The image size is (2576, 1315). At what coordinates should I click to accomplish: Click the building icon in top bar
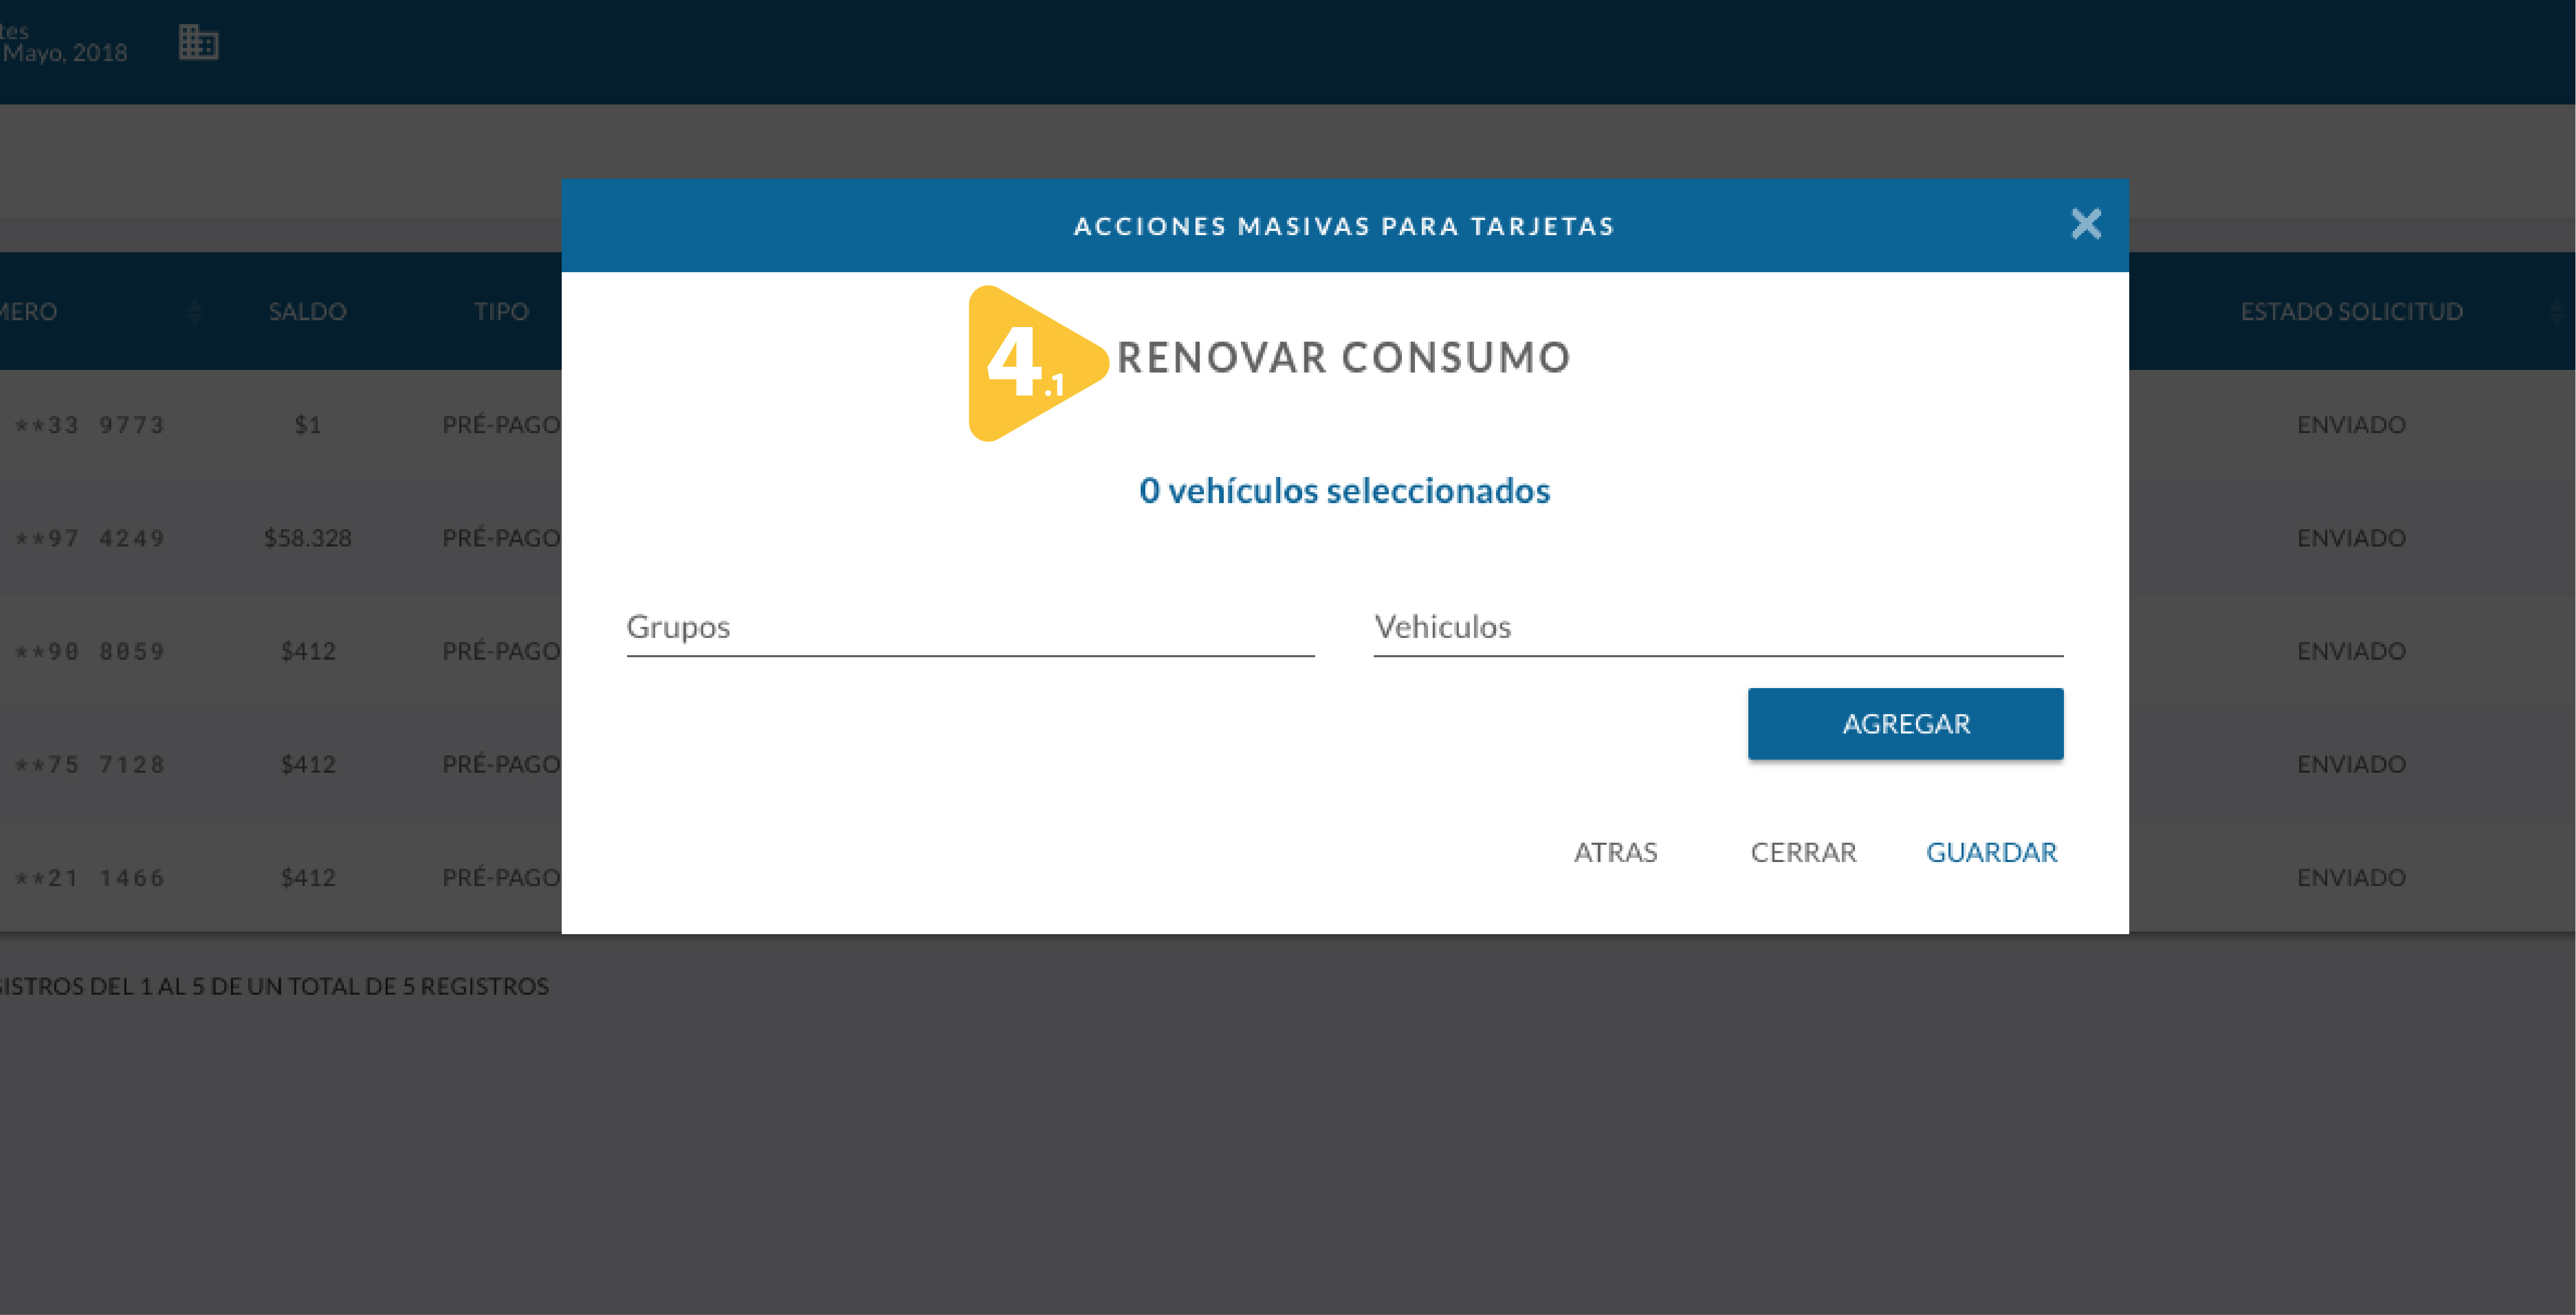click(x=198, y=42)
